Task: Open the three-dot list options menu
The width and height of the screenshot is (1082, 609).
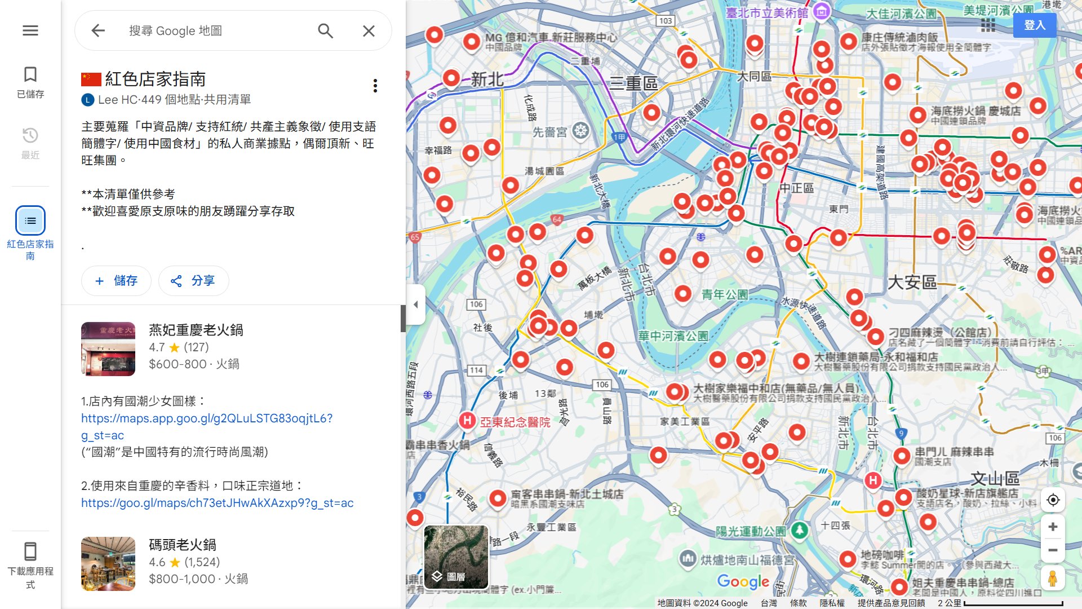Action: [x=375, y=86]
